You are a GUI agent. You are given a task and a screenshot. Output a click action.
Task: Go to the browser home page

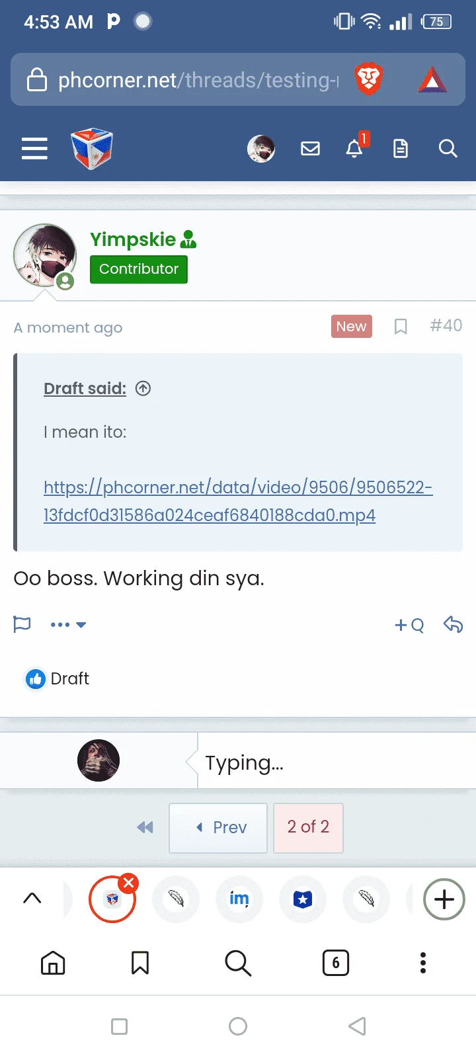tap(53, 963)
